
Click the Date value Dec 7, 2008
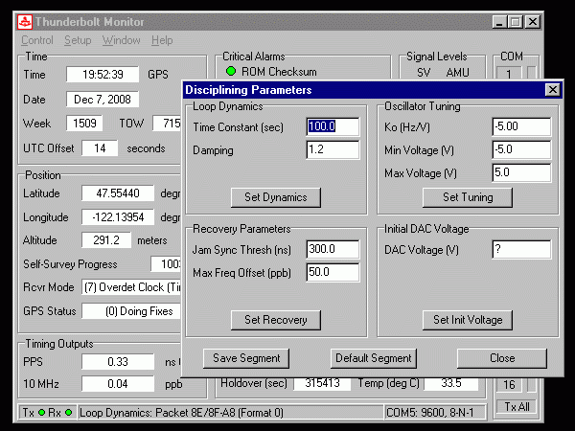pos(103,100)
